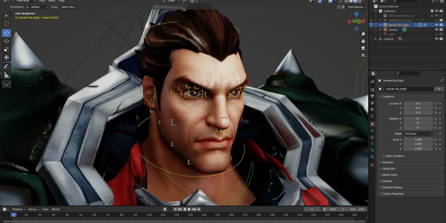
Task: Open the Scene properties tab
Action: pos(372,110)
